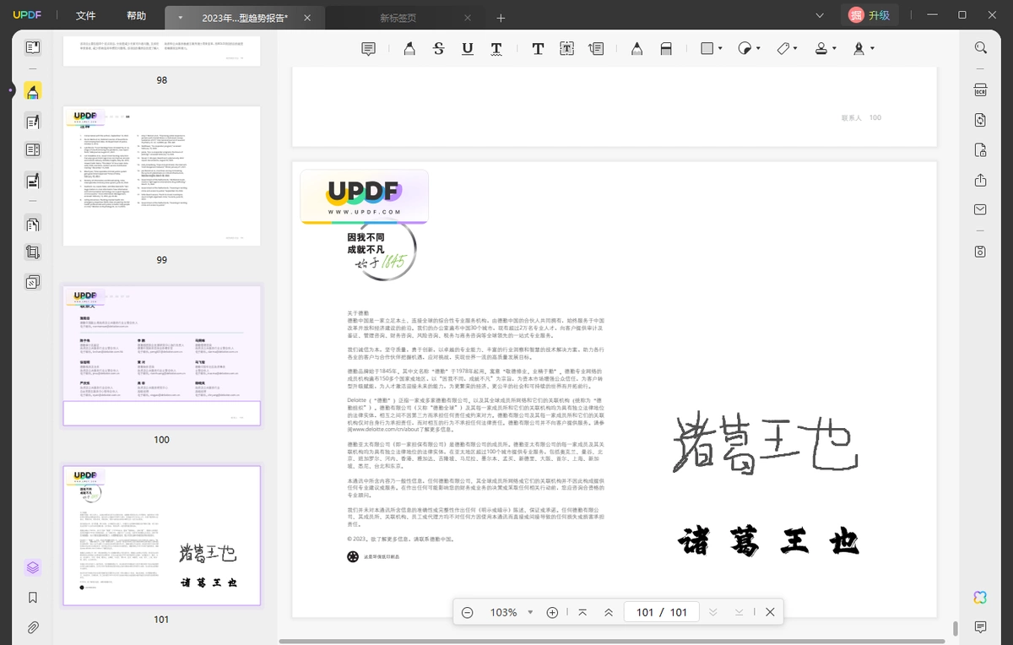Viewport: 1013px width, 645px height.
Task: Toggle the layers panel icon
Action: pos(33,567)
